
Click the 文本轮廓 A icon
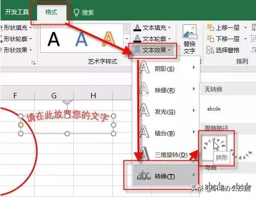pyautogui.click(x=137, y=39)
